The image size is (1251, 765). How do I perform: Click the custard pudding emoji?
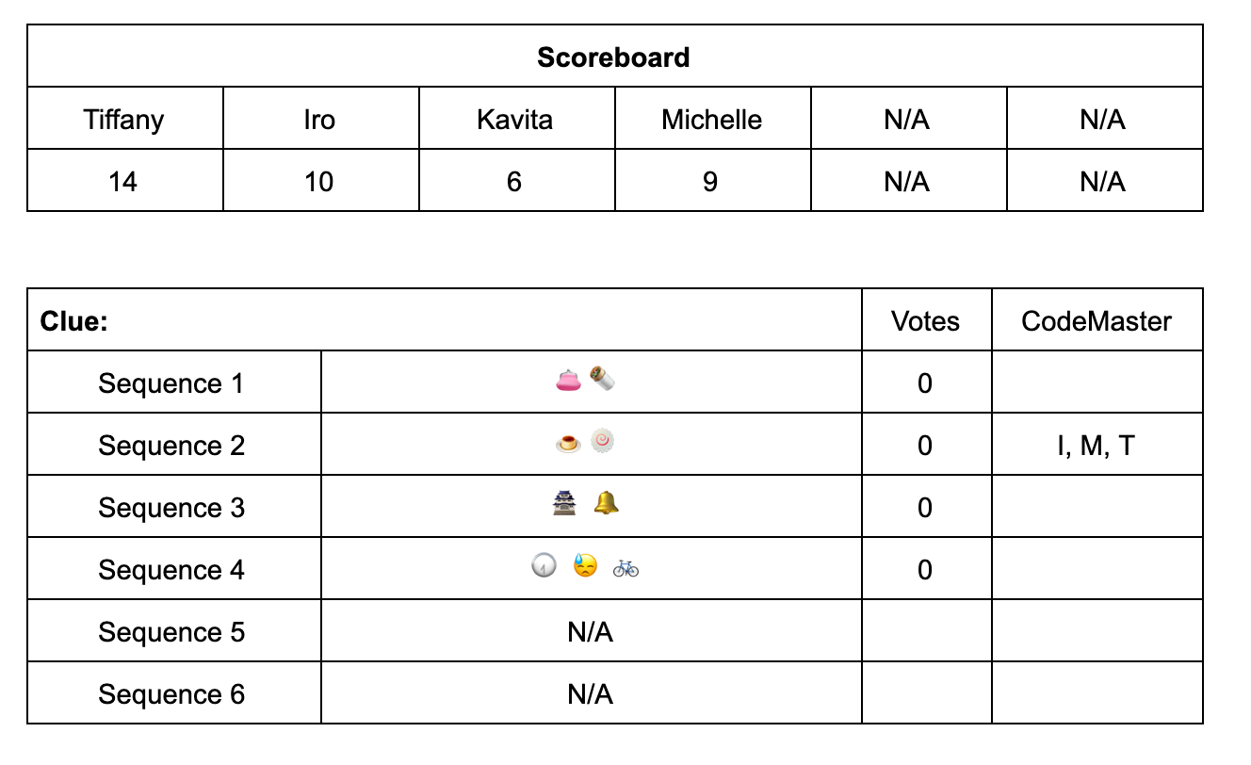pos(568,442)
